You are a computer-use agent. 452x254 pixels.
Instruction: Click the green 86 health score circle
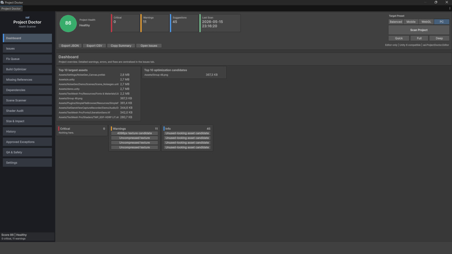pyautogui.click(x=68, y=23)
